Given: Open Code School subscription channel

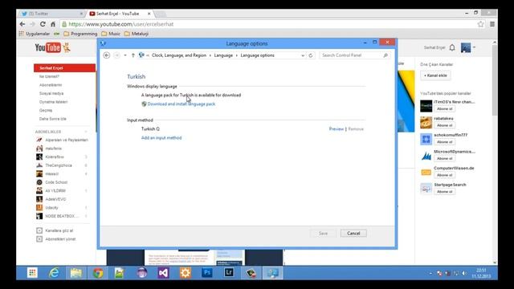Looking at the screenshot, I should (56, 182).
